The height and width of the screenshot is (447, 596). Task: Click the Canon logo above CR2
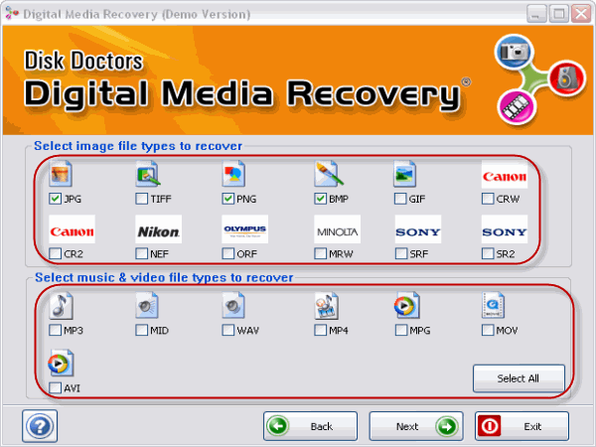coord(72,229)
